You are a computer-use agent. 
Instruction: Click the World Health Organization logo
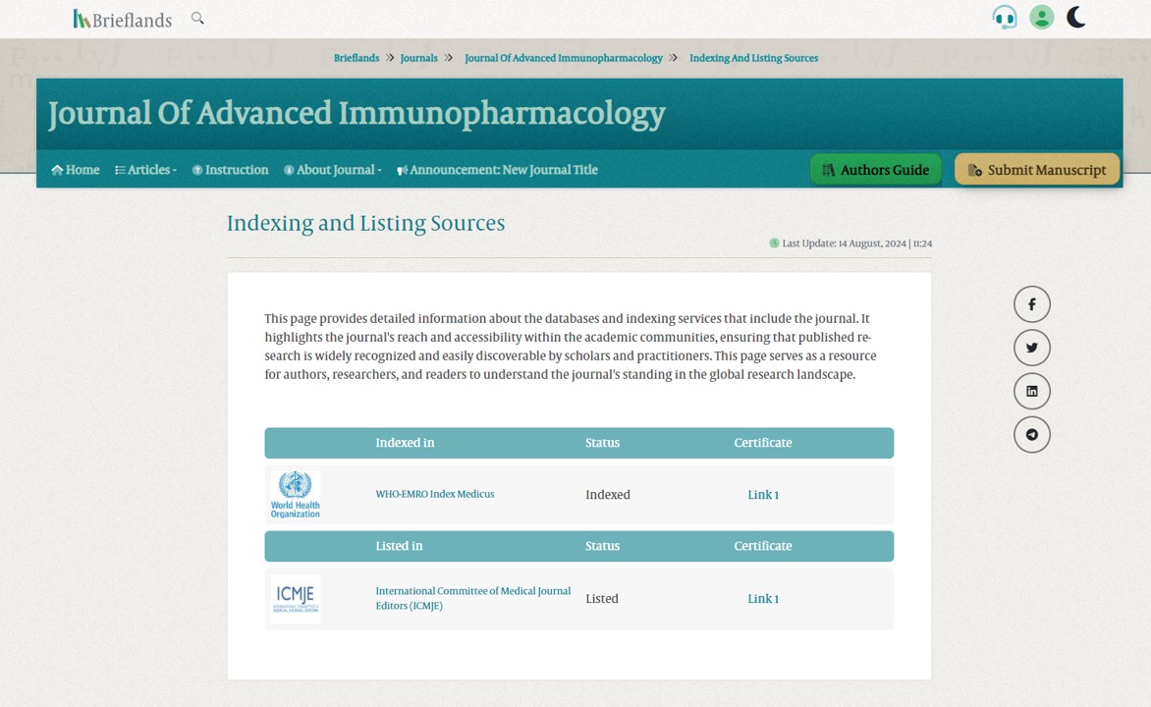296,494
